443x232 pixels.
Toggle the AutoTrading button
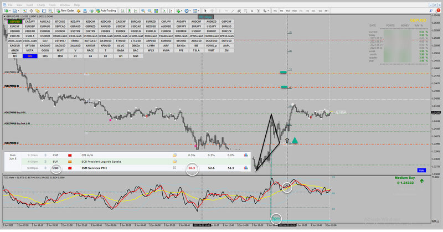106,11
